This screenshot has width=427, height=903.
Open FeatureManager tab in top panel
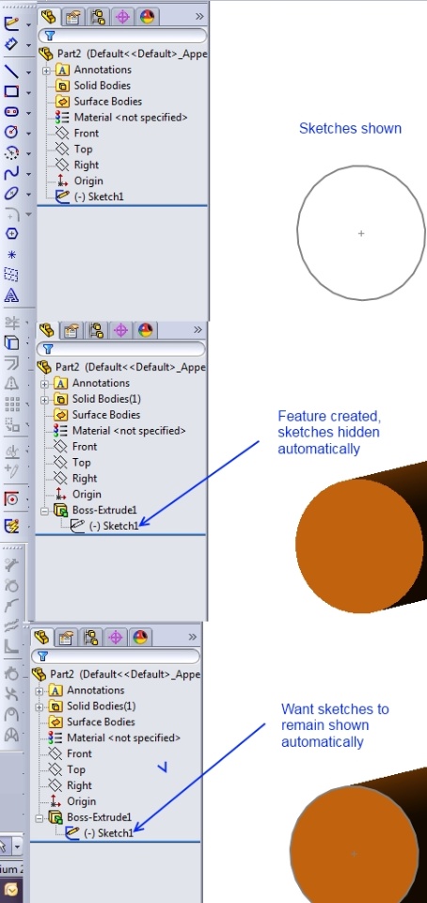(x=49, y=17)
